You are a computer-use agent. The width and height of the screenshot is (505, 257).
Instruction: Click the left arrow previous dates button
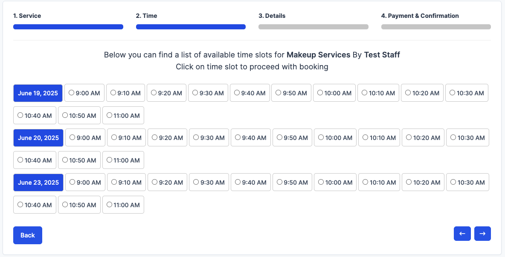(x=462, y=234)
